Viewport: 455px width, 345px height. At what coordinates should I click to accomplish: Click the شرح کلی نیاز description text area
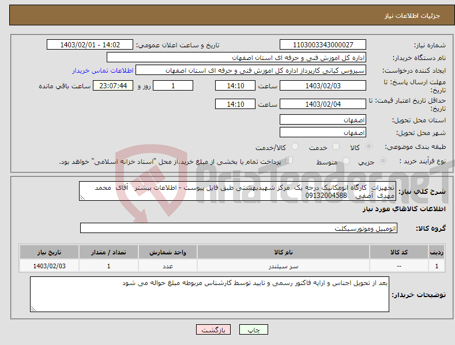tap(238, 191)
